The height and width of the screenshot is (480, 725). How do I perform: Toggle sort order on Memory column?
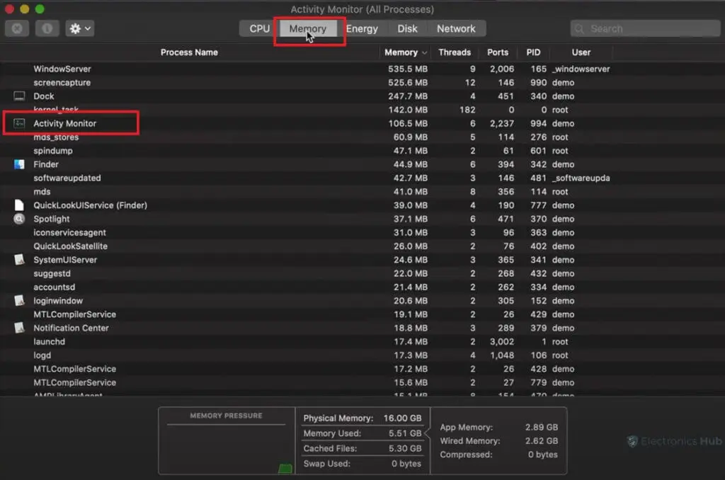click(x=405, y=52)
